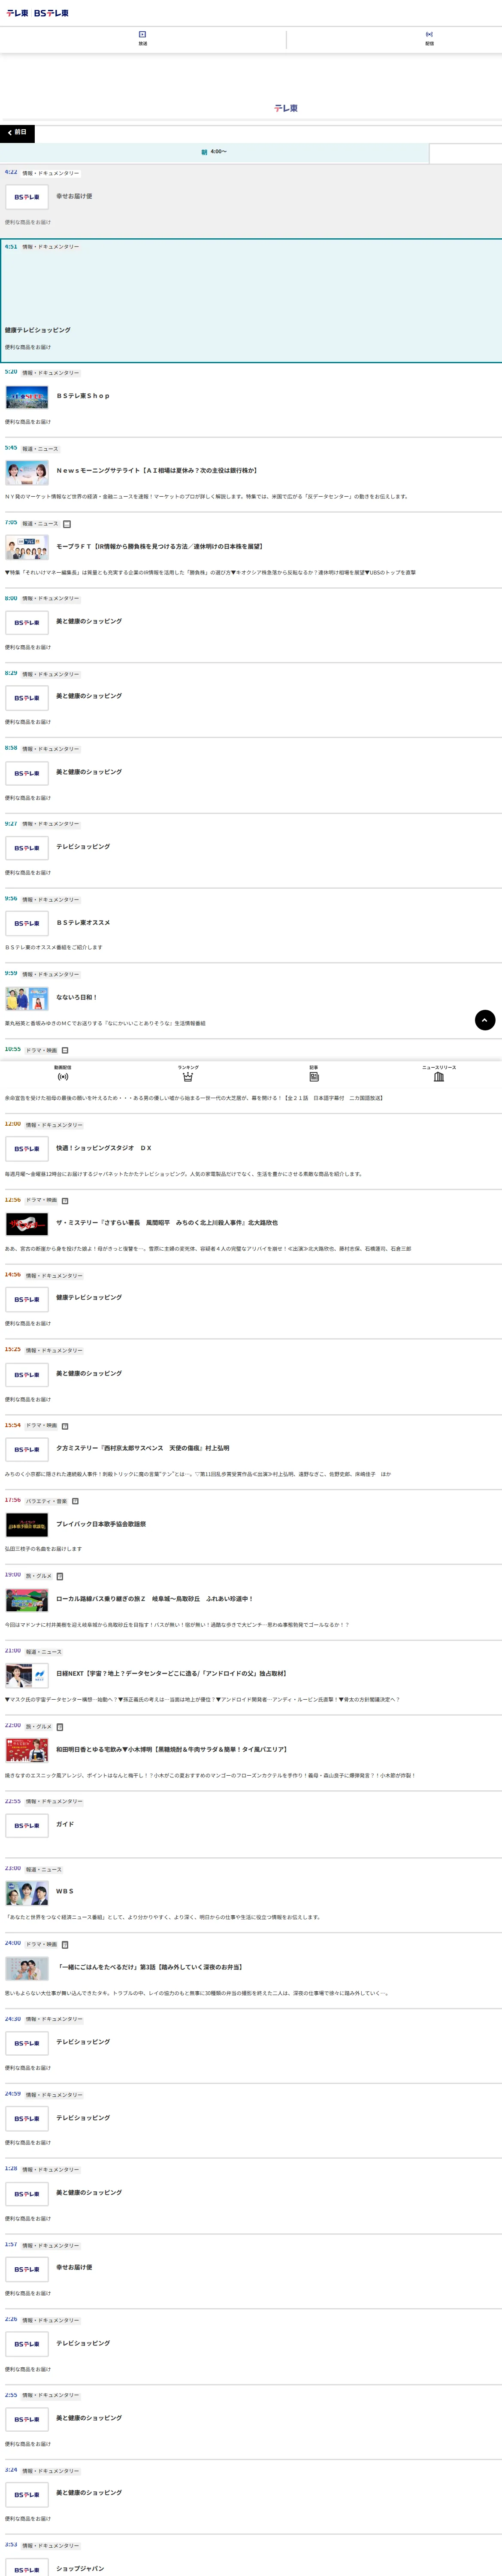Viewport: 502px width, 2576px height.
Task: Open the ザ・ミステリー thumbnail at 12:56
Action: point(27,1223)
